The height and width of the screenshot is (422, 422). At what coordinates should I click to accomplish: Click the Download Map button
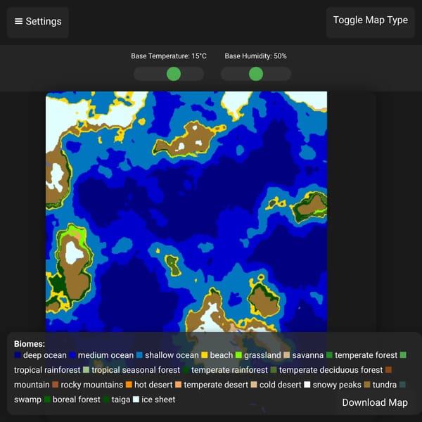tap(375, 402)
